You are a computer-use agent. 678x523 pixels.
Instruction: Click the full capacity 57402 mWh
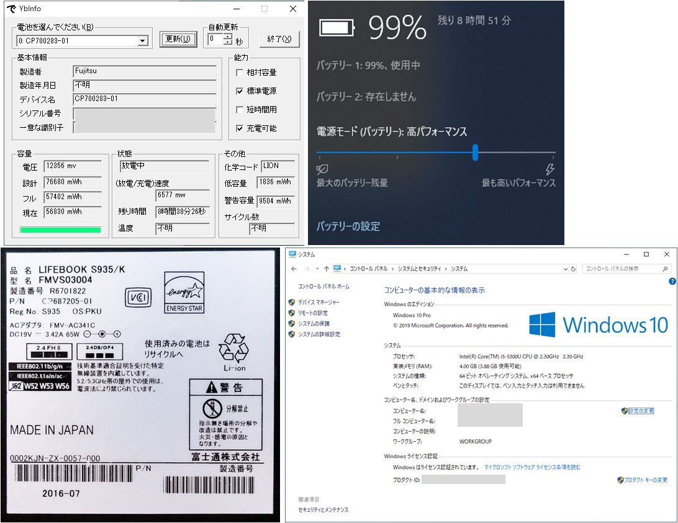73,197
